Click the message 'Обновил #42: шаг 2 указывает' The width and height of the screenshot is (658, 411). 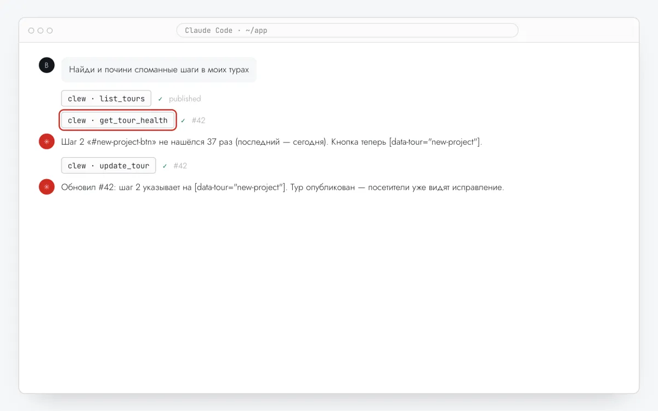click(282, 187)
